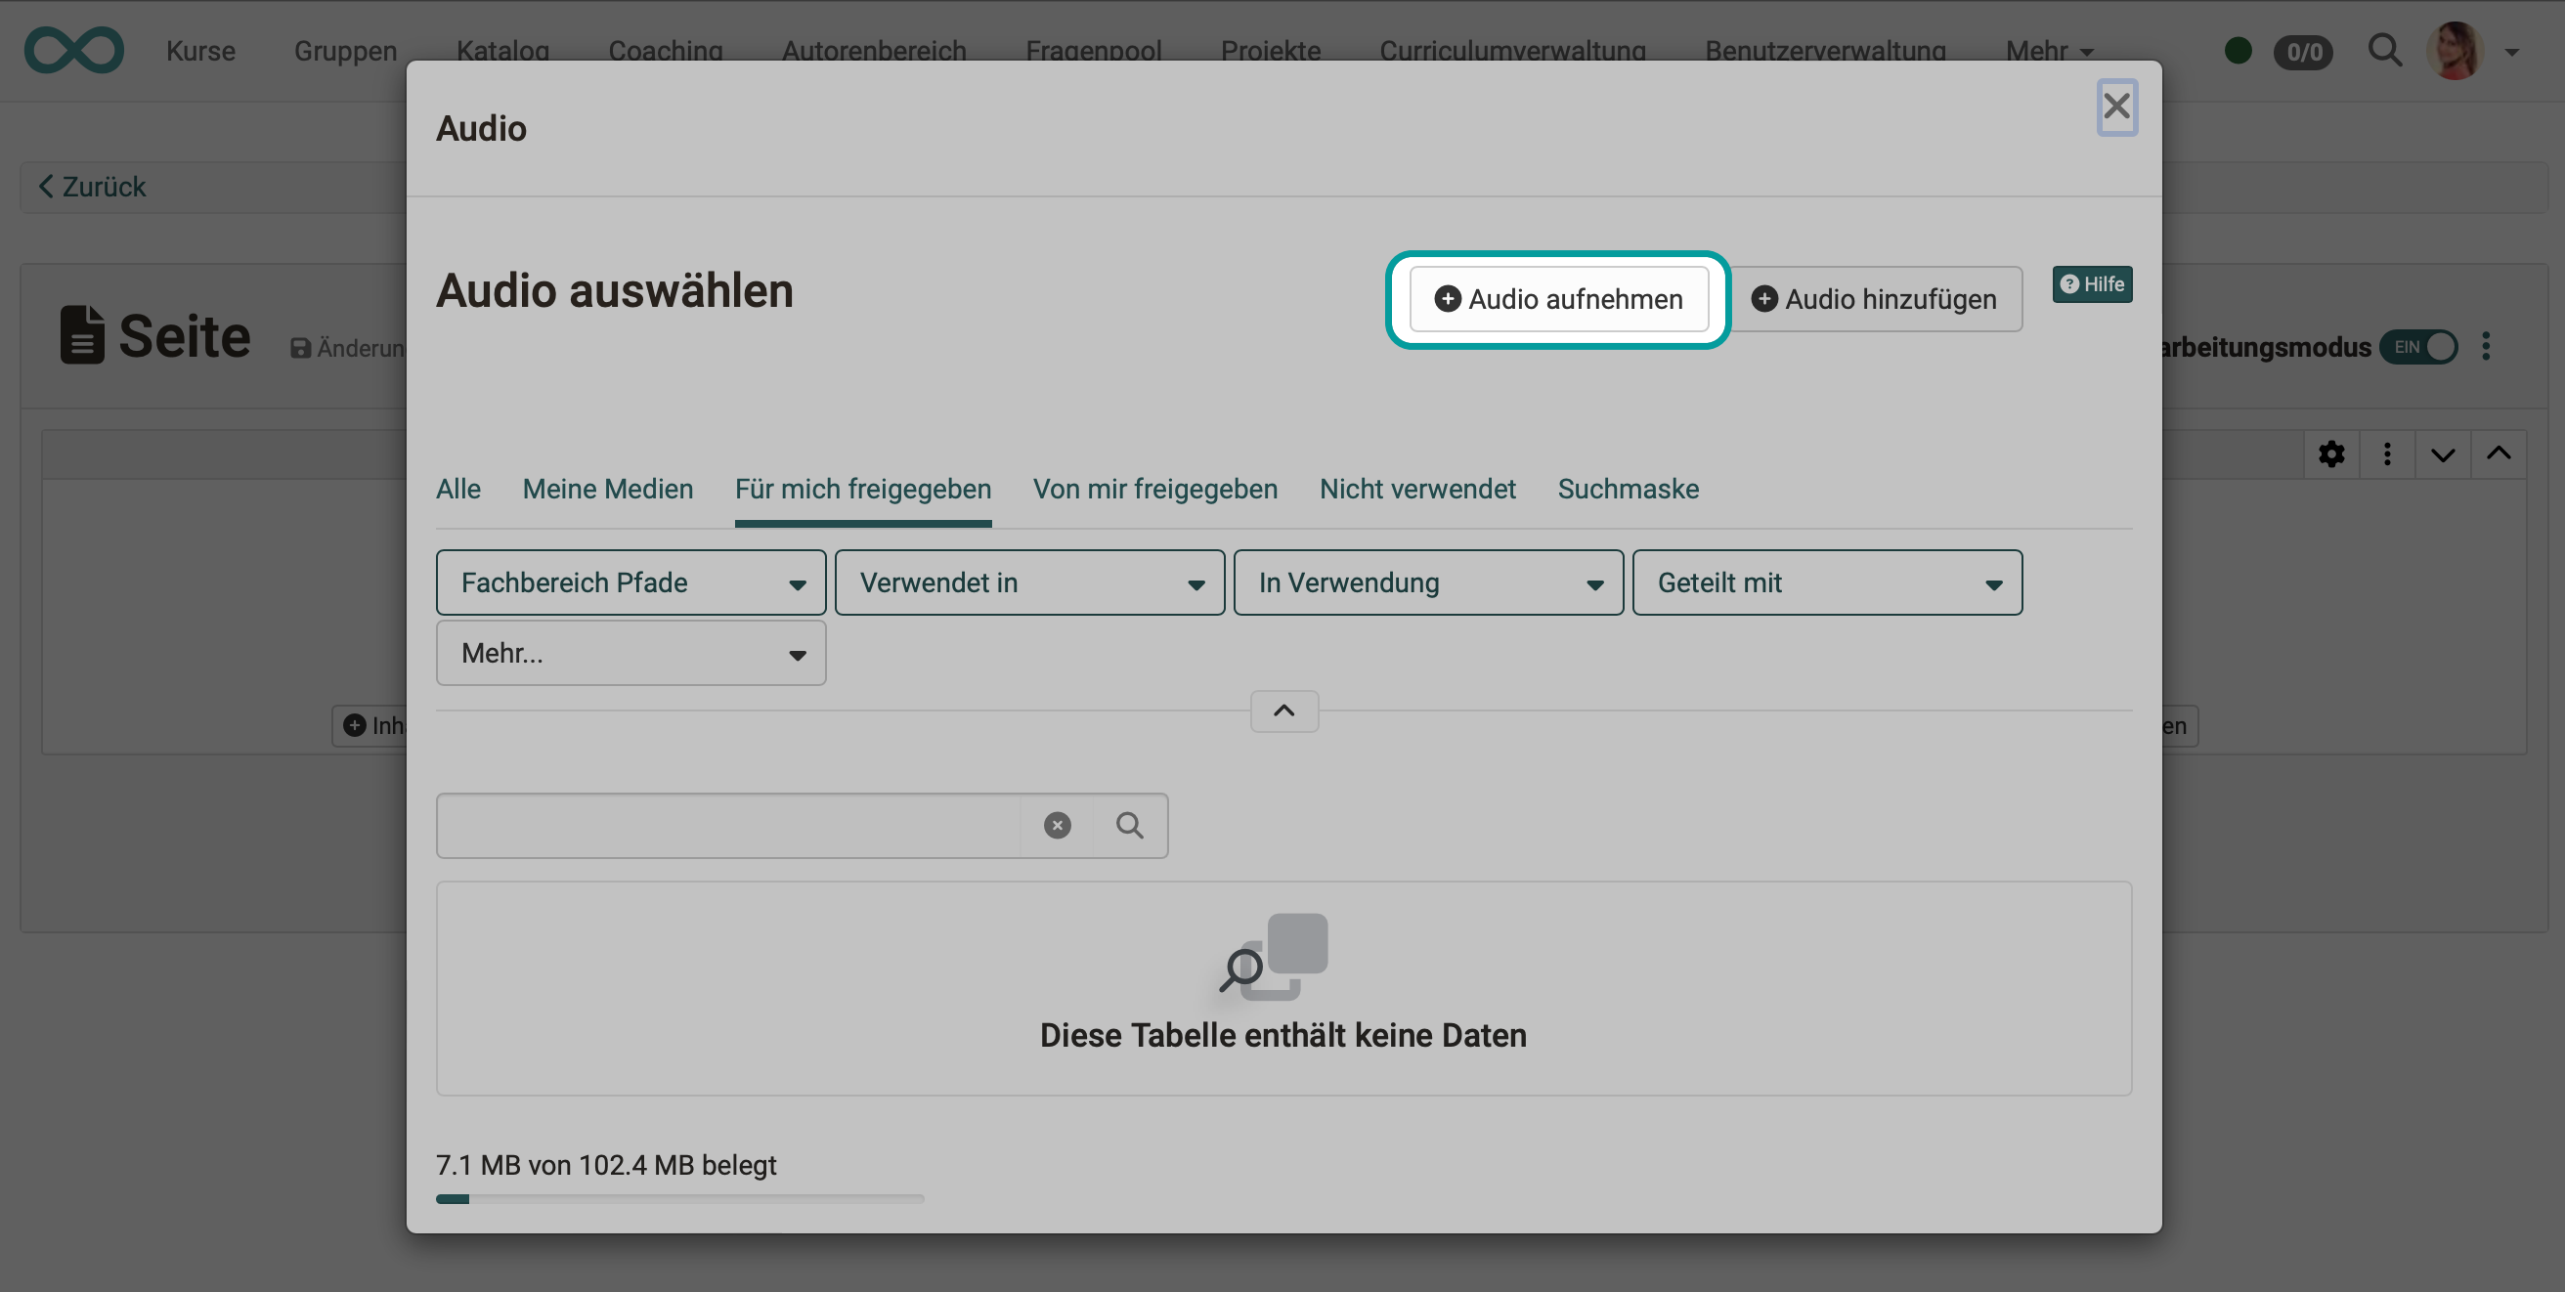
Task: Disable the Bearbeitungsmodus EIN toggle
Action: point(2419,346)
